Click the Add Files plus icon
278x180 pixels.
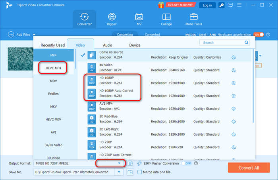point(11,34)
